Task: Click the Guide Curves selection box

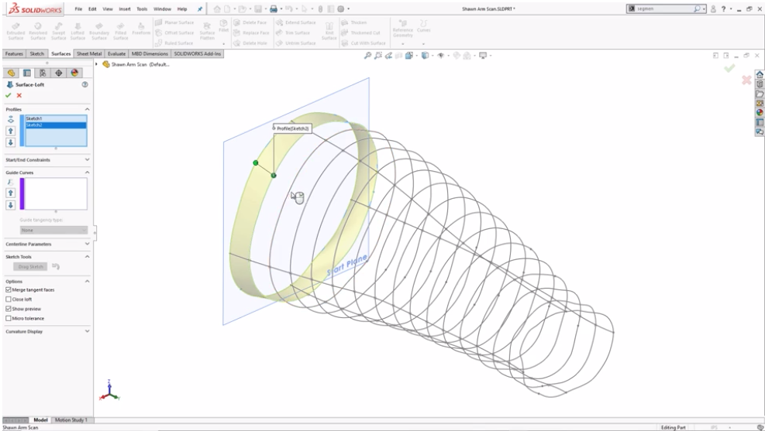Action: [x=56, y=193]
